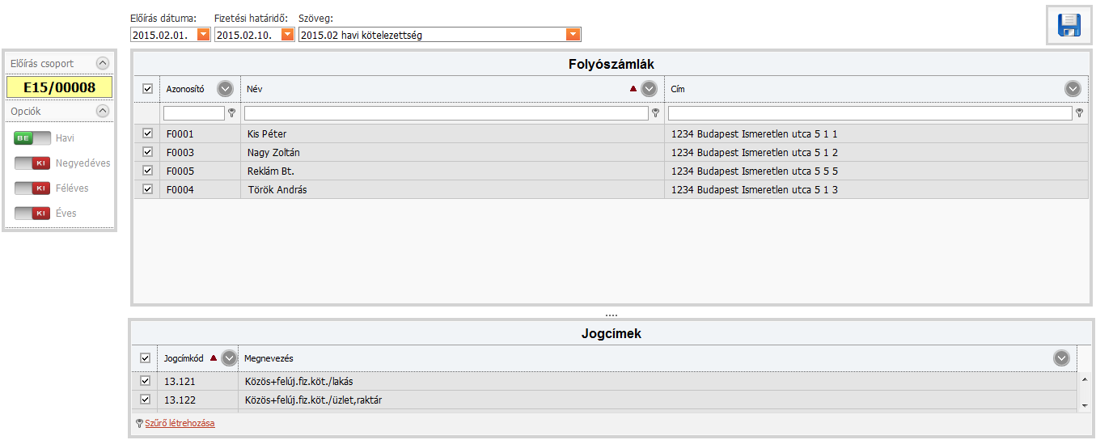The width and height of the screenshot is (1096, 440).
Task: Toggle select-all checkbox in Jogcímek header
Action: (x=146, y=357)
